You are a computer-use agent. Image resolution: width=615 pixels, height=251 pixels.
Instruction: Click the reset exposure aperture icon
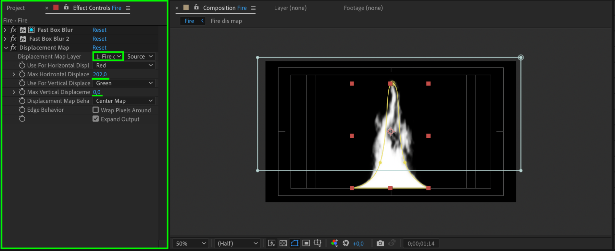click(x=346, y=243)
